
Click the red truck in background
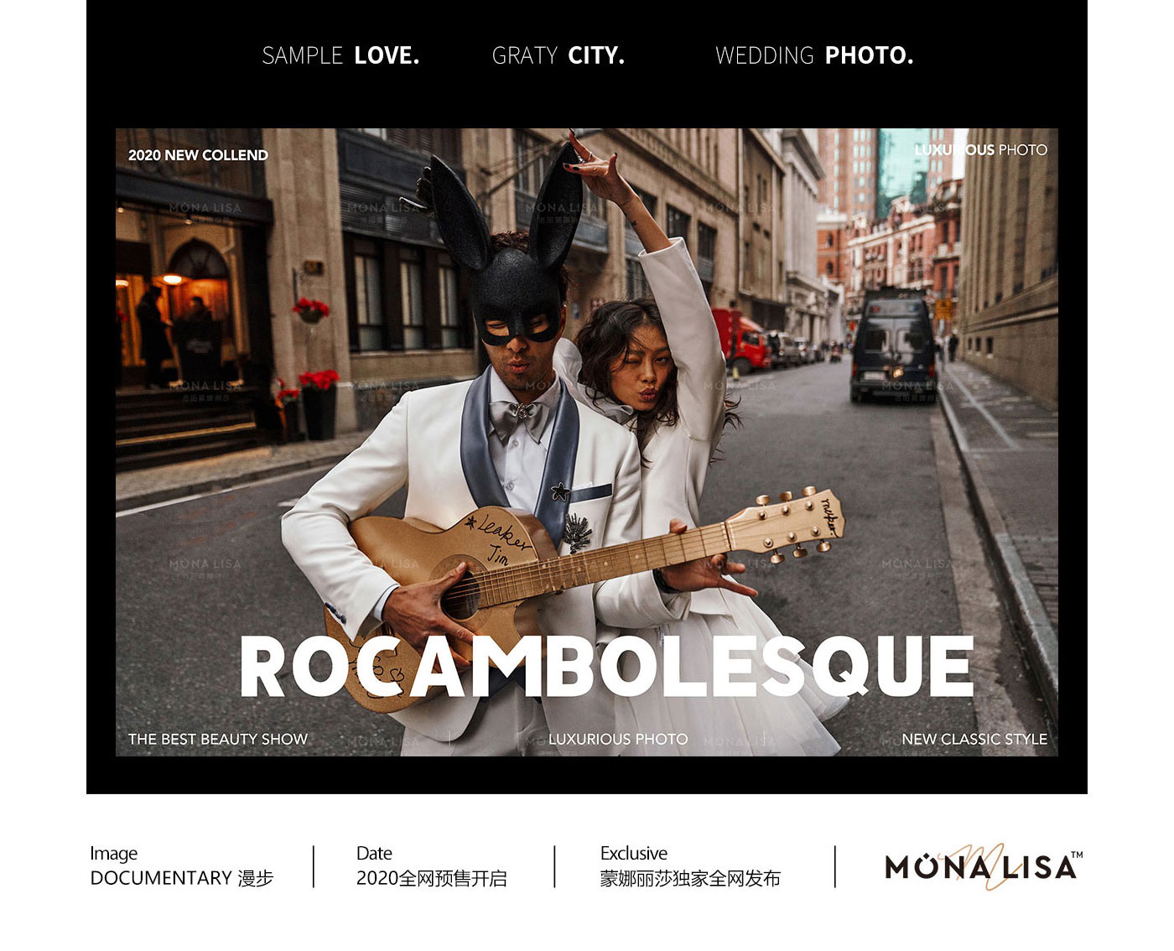(x=741, y=340)
